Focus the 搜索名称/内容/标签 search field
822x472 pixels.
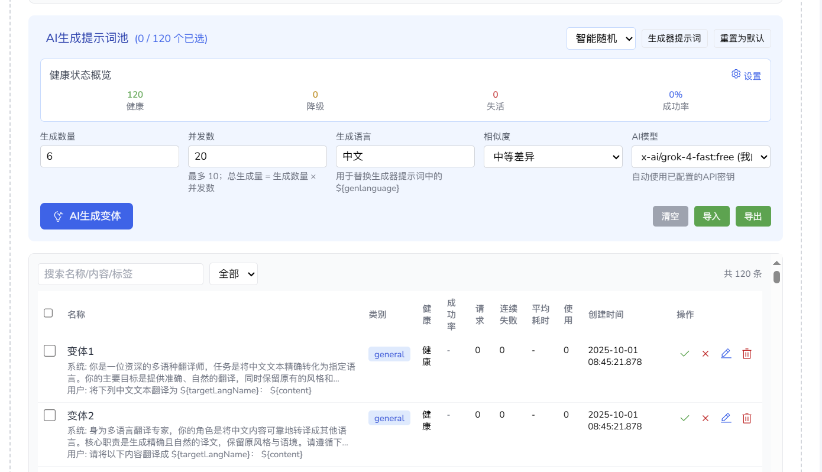point(121,274)
